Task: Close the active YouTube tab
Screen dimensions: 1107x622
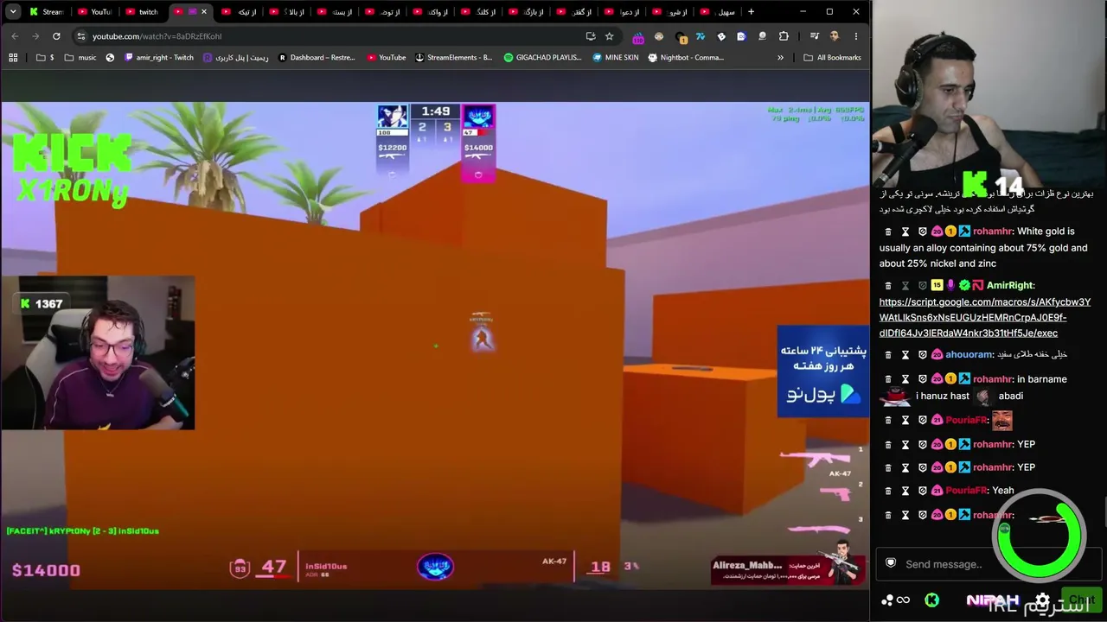Action: pyautogui.click(x=203, y=12)
